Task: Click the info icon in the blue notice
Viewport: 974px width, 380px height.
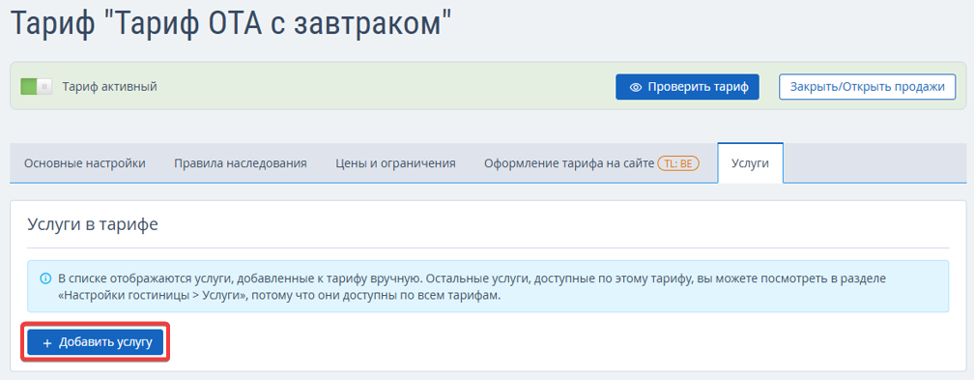Action: (x=44, y=278)
